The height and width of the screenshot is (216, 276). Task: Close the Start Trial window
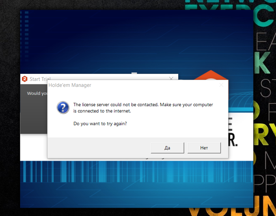pos(171,79)
